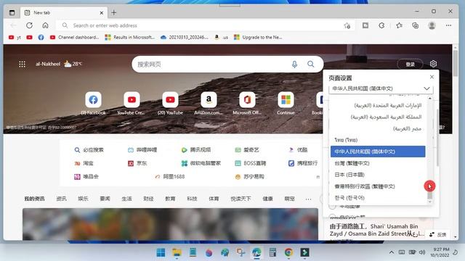Close the New tab tab
465x261 pixels.
point(102,13)
